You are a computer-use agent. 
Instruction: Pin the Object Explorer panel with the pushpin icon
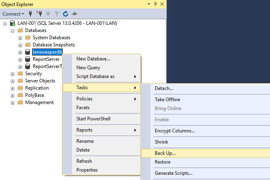[154, 4]
